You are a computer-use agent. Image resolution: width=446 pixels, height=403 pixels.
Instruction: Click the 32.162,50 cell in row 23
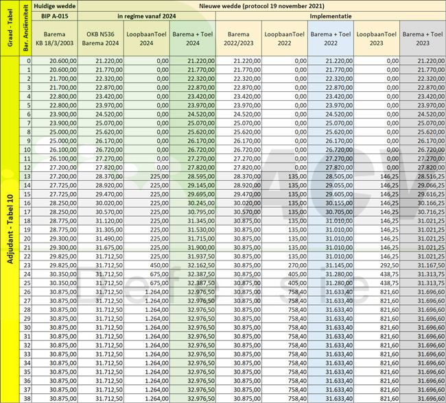pos(193,265)
